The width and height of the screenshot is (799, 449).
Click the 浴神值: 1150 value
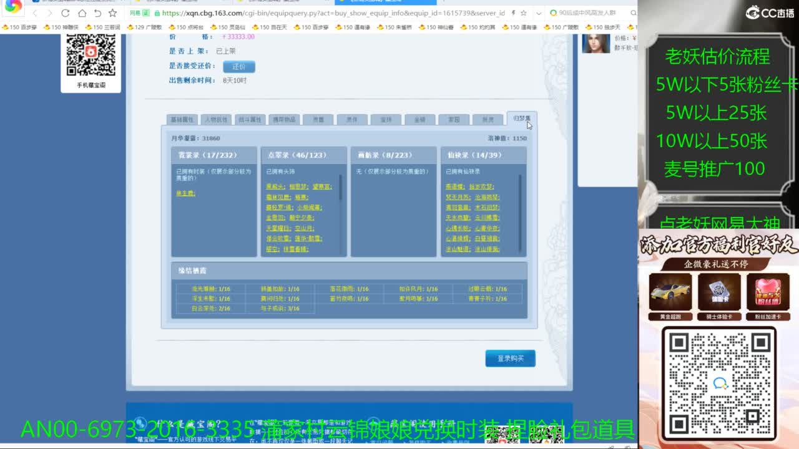pyautogui.click(x=507, y=138)
